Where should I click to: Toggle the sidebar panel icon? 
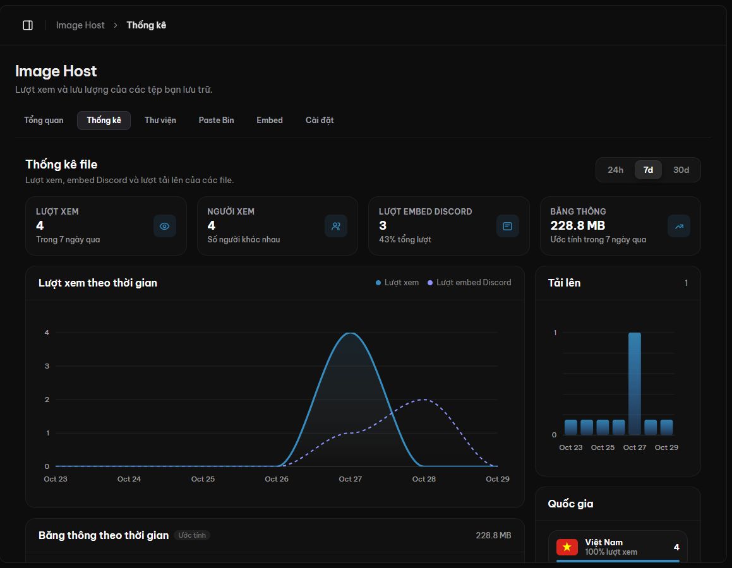(x=28, y=25)
